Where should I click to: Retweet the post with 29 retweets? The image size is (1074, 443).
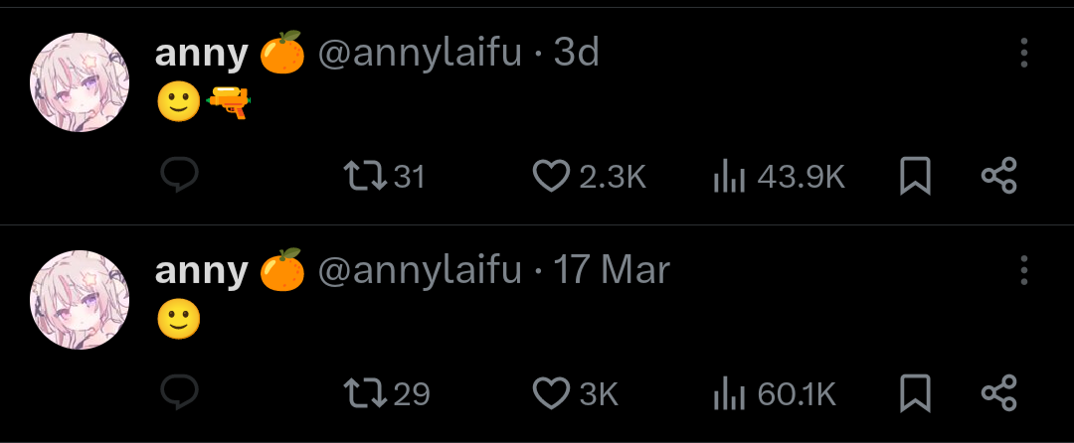coord(386,393)
